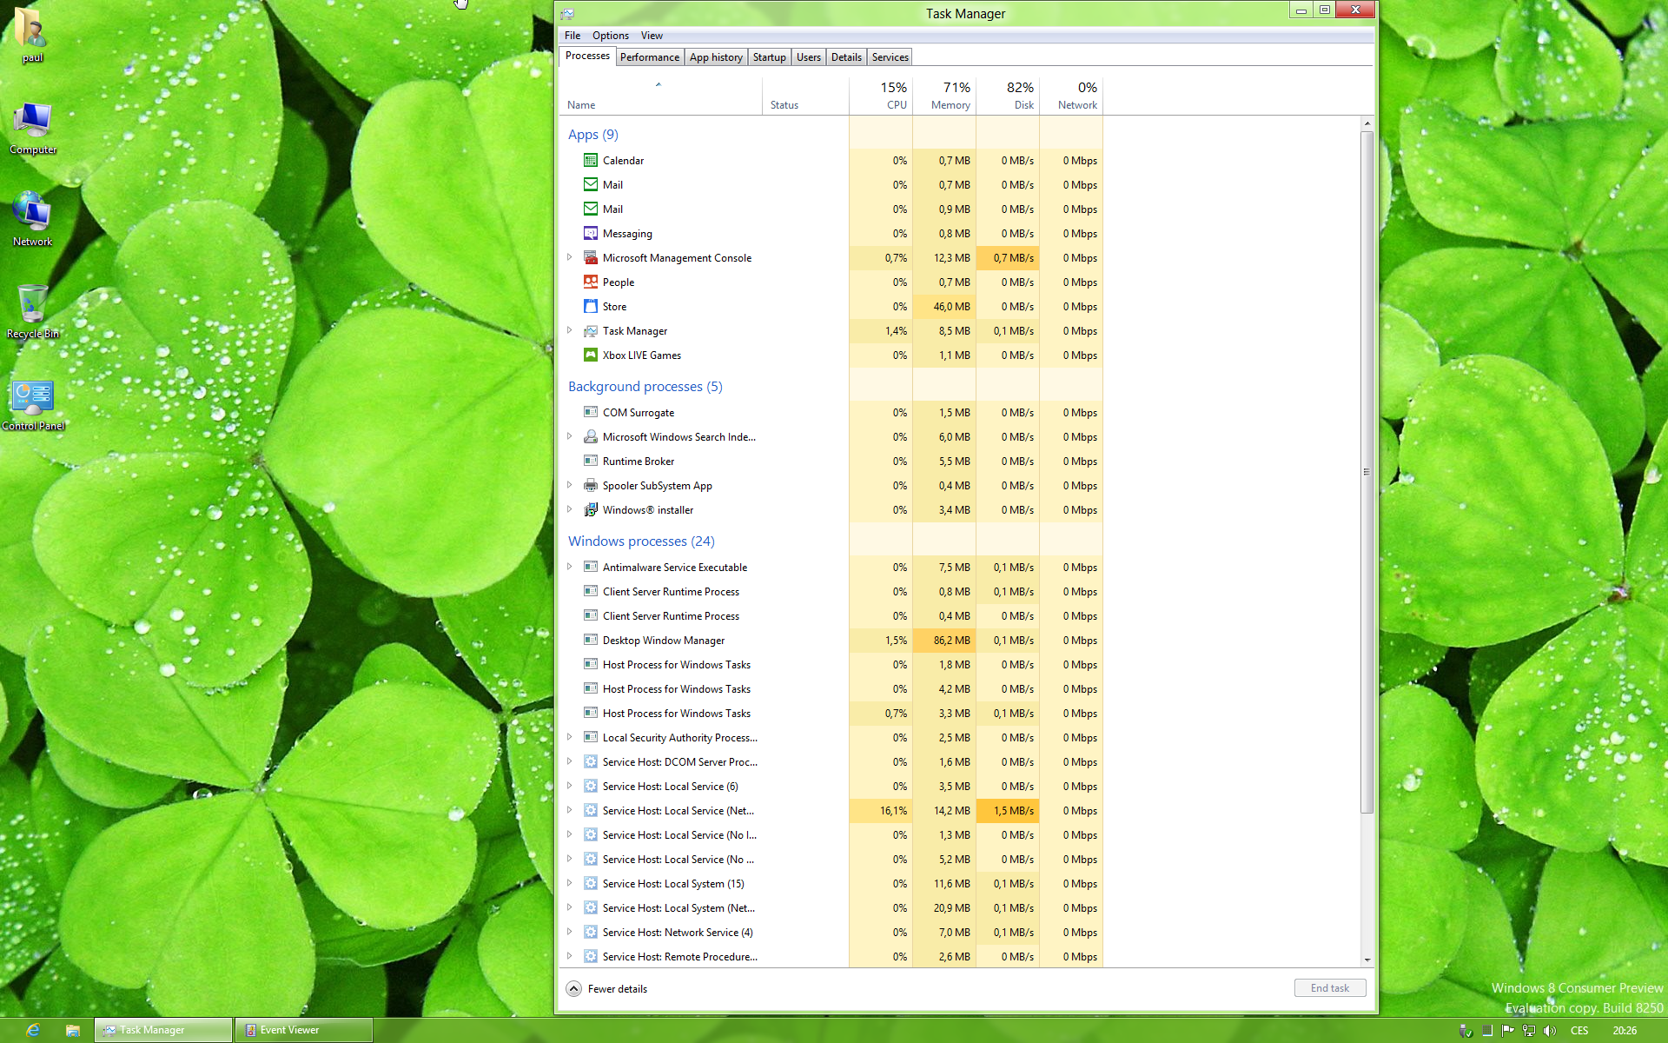
Task: Click the Spooler SubSystem App printer icon
Action: [591, 485]
